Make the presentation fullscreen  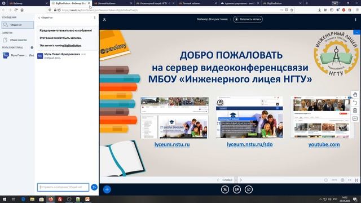click(356, 180)
